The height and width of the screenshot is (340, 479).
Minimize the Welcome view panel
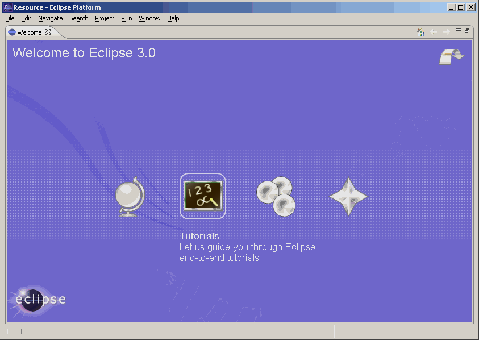(x=458, y=30)
